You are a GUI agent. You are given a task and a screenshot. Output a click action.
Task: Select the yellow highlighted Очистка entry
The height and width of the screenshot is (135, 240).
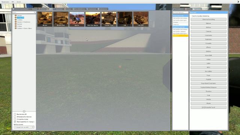180,36
